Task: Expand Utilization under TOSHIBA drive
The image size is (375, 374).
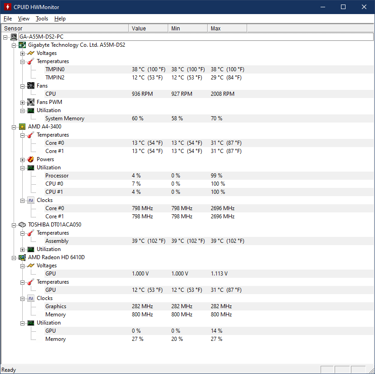Action: (23, 250)
